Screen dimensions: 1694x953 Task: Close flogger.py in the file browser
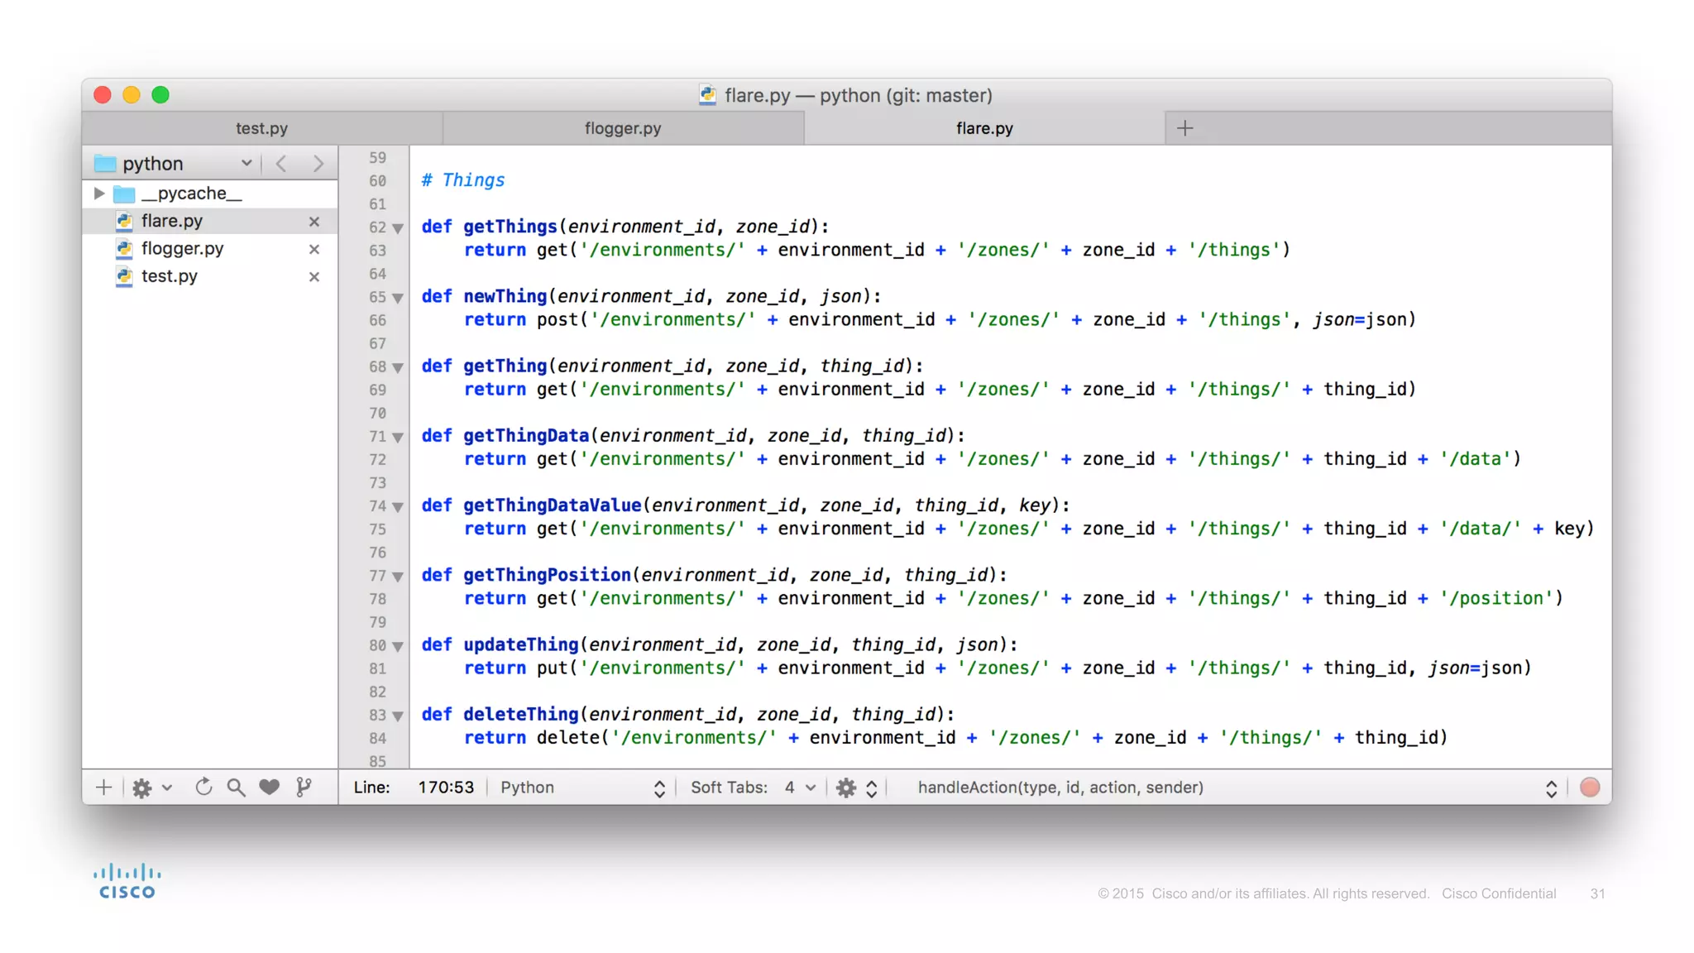pyautogui.click(x=314, y=249)
